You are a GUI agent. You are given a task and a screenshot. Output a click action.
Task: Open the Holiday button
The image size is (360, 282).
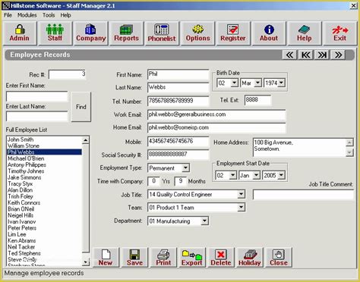[250, 258]
